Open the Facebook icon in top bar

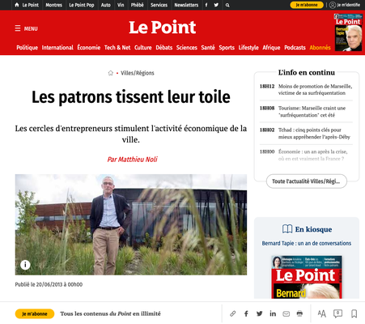tap(206, 5)
